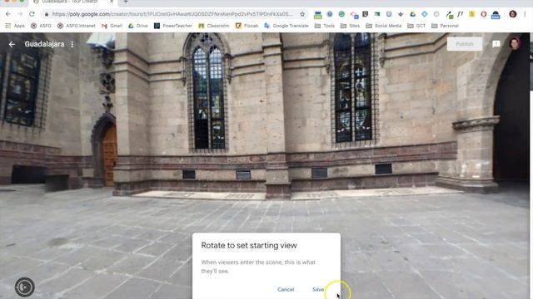The image size is (533, 299).
Task: Open the PowerTeacher bookmark
Action: pos(173,26)
